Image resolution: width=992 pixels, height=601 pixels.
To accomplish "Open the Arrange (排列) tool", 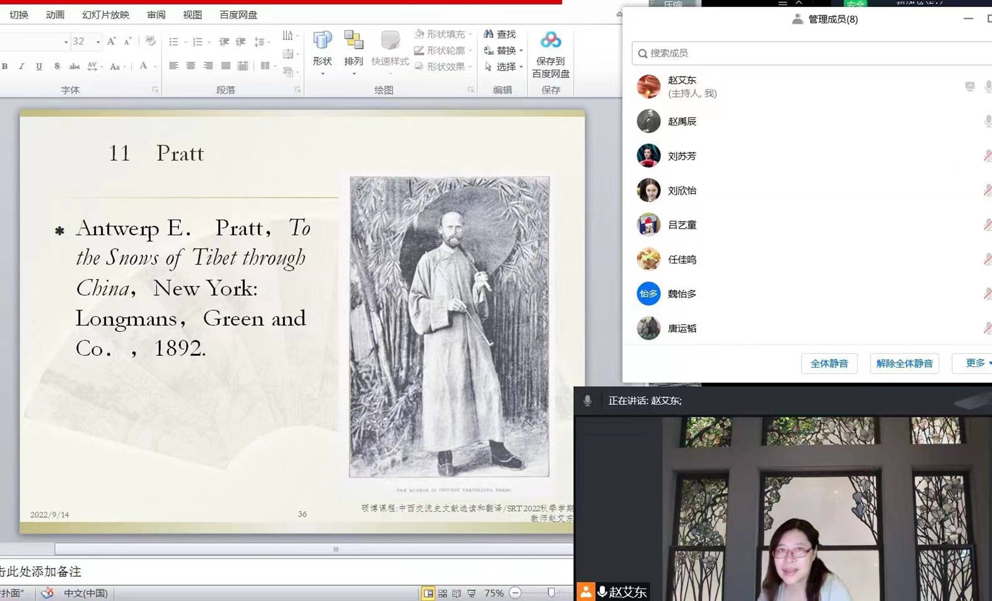I will [x=353, y=41].
